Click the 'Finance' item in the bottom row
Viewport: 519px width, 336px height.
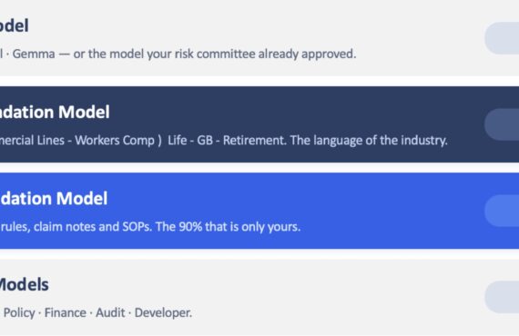click(x=66, y=313)
